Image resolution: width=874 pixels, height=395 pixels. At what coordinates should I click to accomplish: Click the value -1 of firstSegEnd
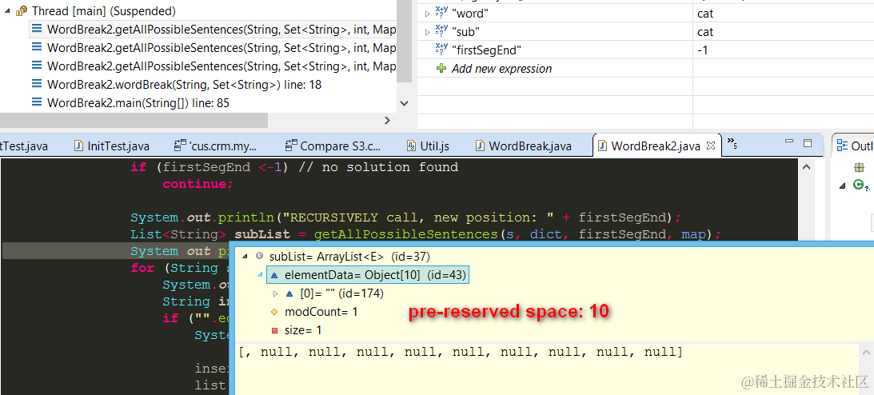click(x=702, y=50)
